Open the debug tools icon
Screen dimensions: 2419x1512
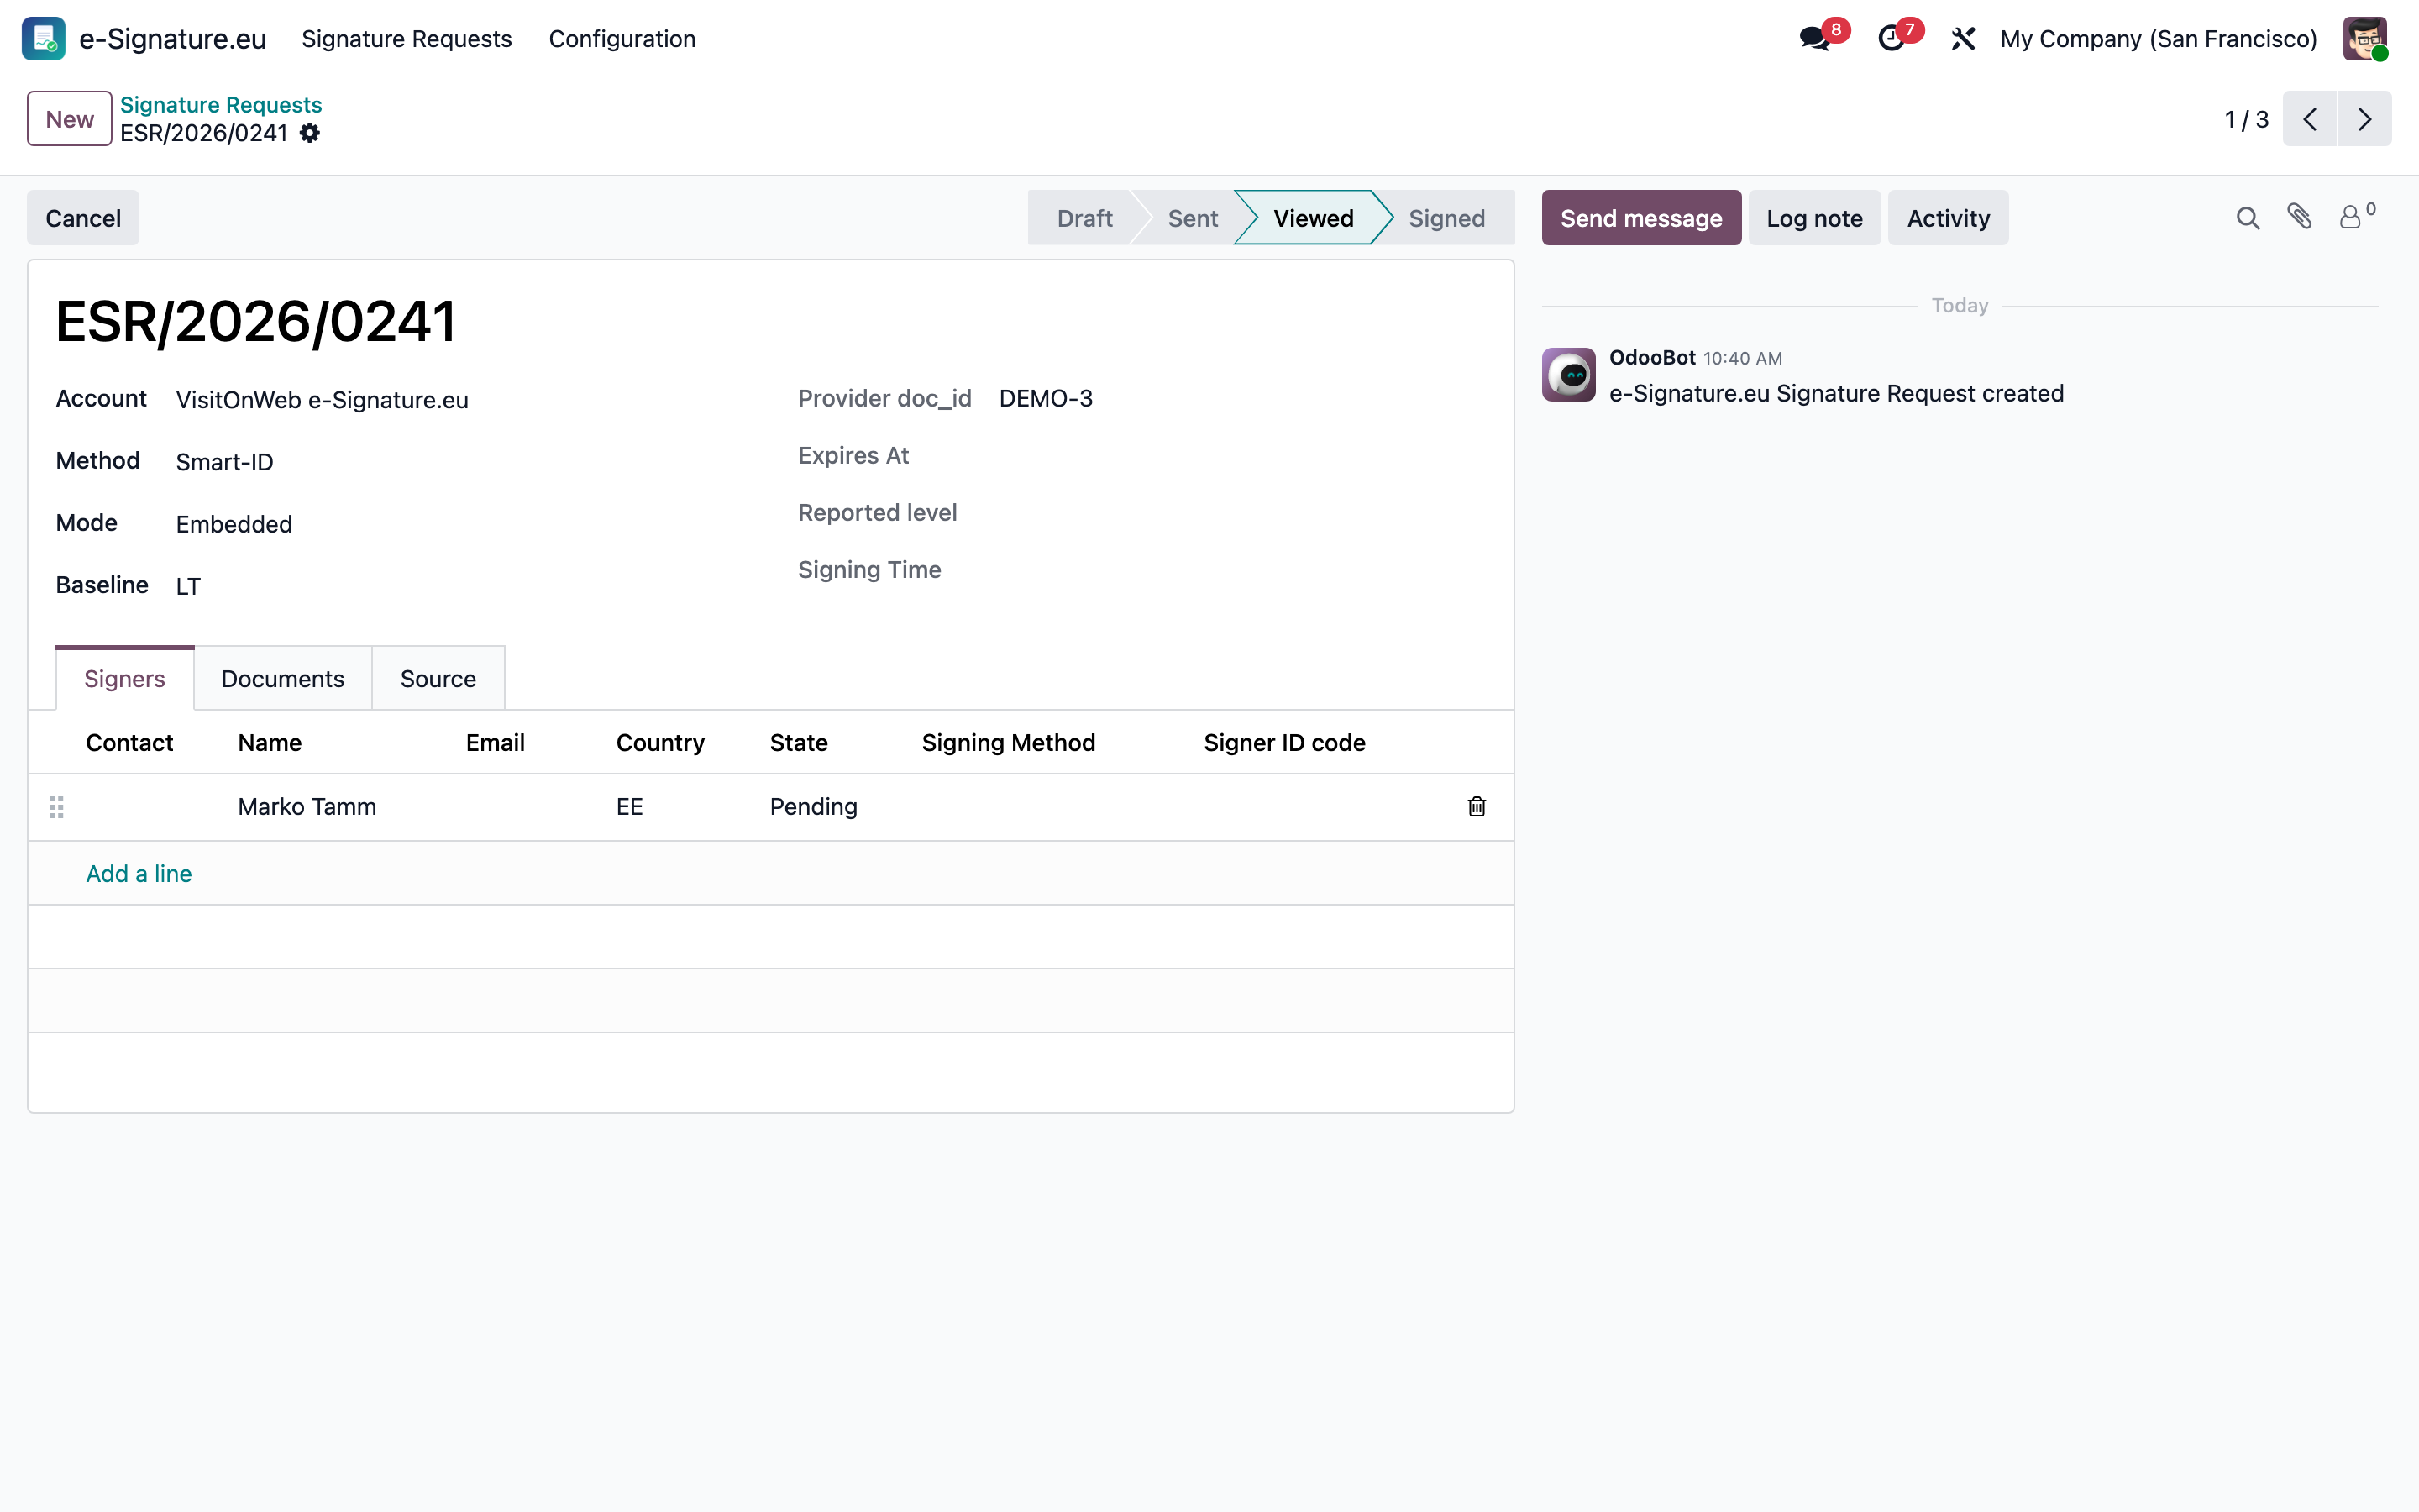tap(1963, 39)
